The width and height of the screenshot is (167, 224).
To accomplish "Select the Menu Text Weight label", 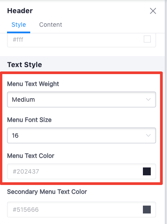I will point(33,84).
